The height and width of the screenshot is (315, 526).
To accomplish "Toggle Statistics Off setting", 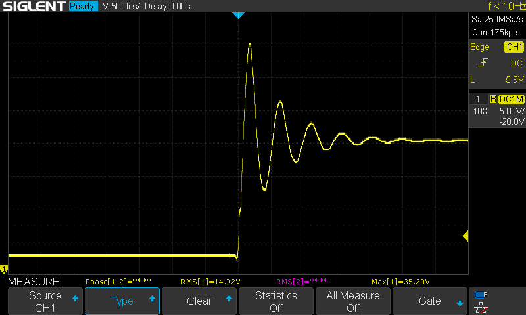I will coord(276,301).
